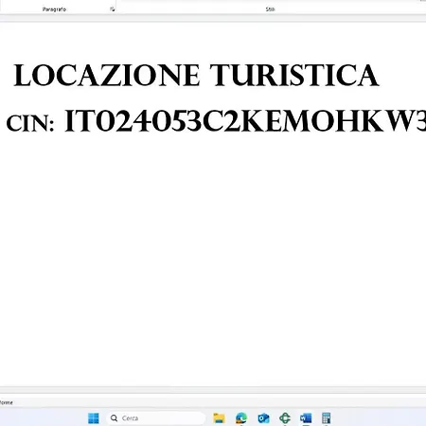This screenshot has height=426, width=426.
Task: Open File Explorer from the taskbar
Action: [219, 418]
